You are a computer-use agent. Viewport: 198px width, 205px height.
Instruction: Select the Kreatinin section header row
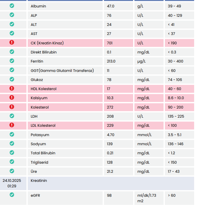point(110,183)
